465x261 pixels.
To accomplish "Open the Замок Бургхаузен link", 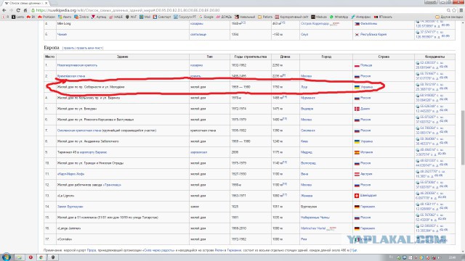I will (x=70, y=207).
